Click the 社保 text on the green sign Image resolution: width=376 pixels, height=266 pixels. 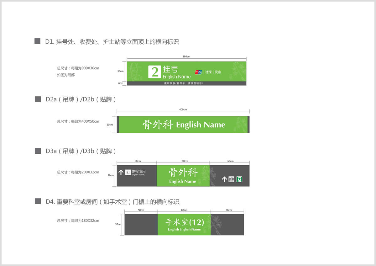[208, 72]
